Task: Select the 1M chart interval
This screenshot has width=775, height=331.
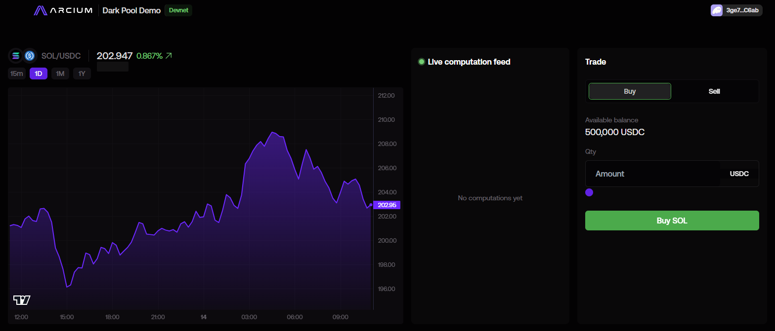Action: pos(60,74)
